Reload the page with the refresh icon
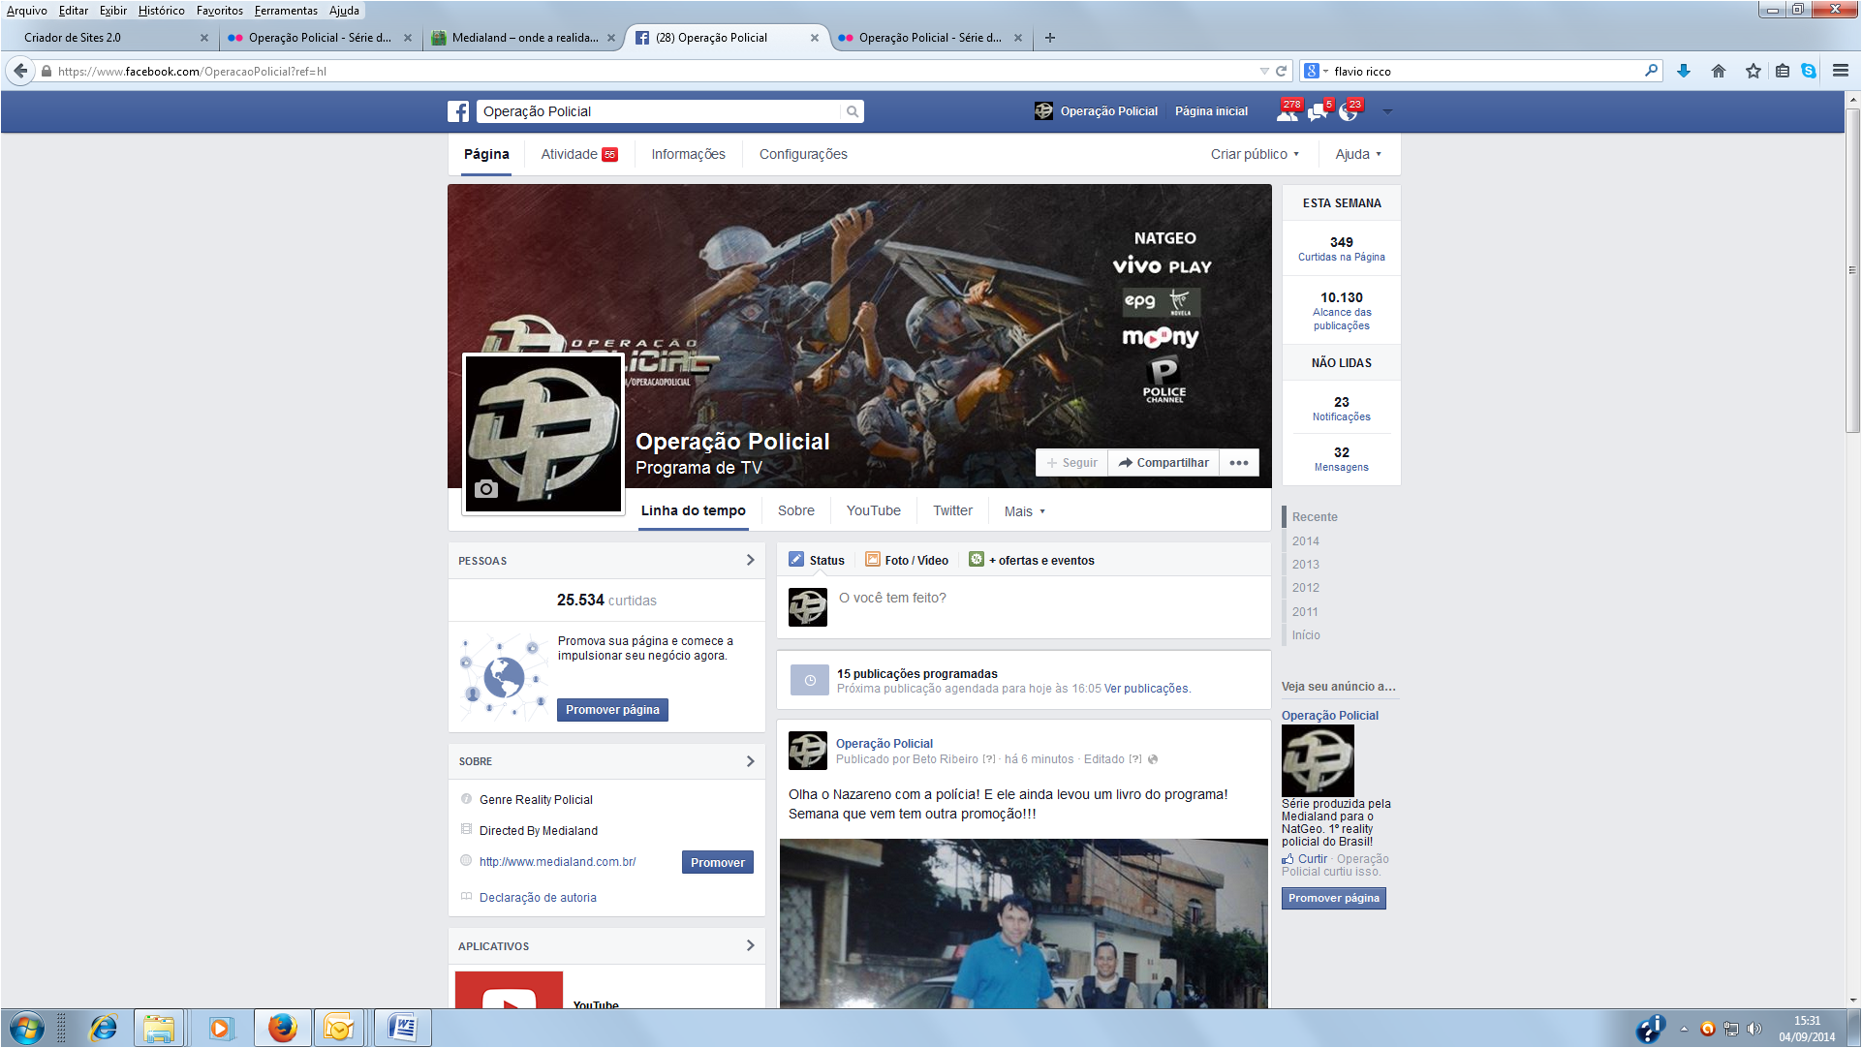Viewport: 1862px width, 1048px height. click(x=1281, y=71)
